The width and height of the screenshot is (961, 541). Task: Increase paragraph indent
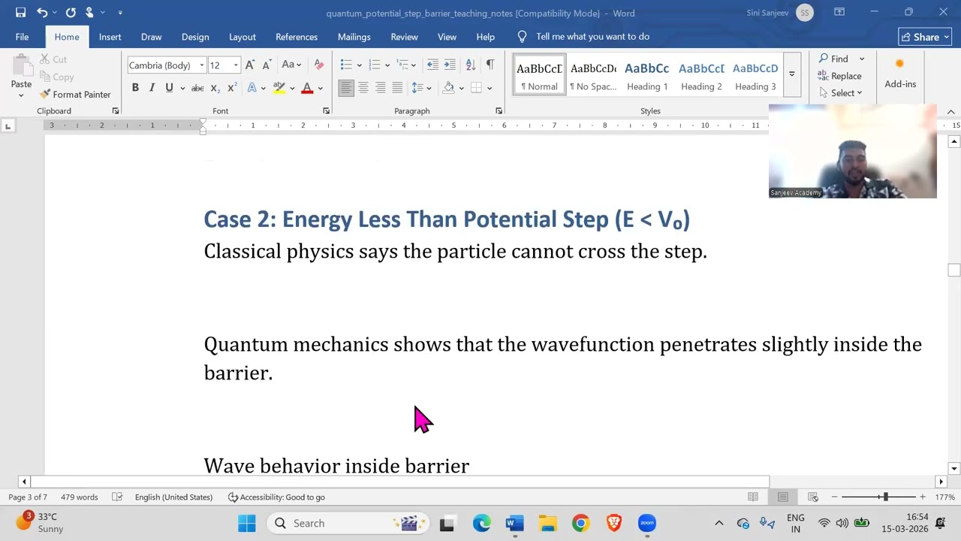450,65
